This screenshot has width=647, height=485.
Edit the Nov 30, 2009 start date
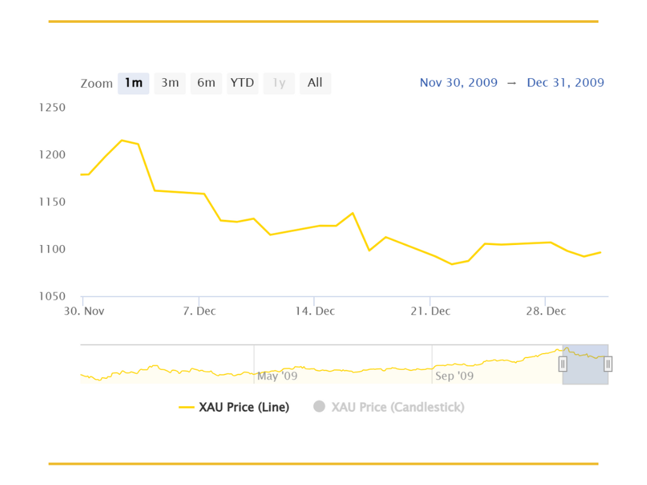click(459, 83)
